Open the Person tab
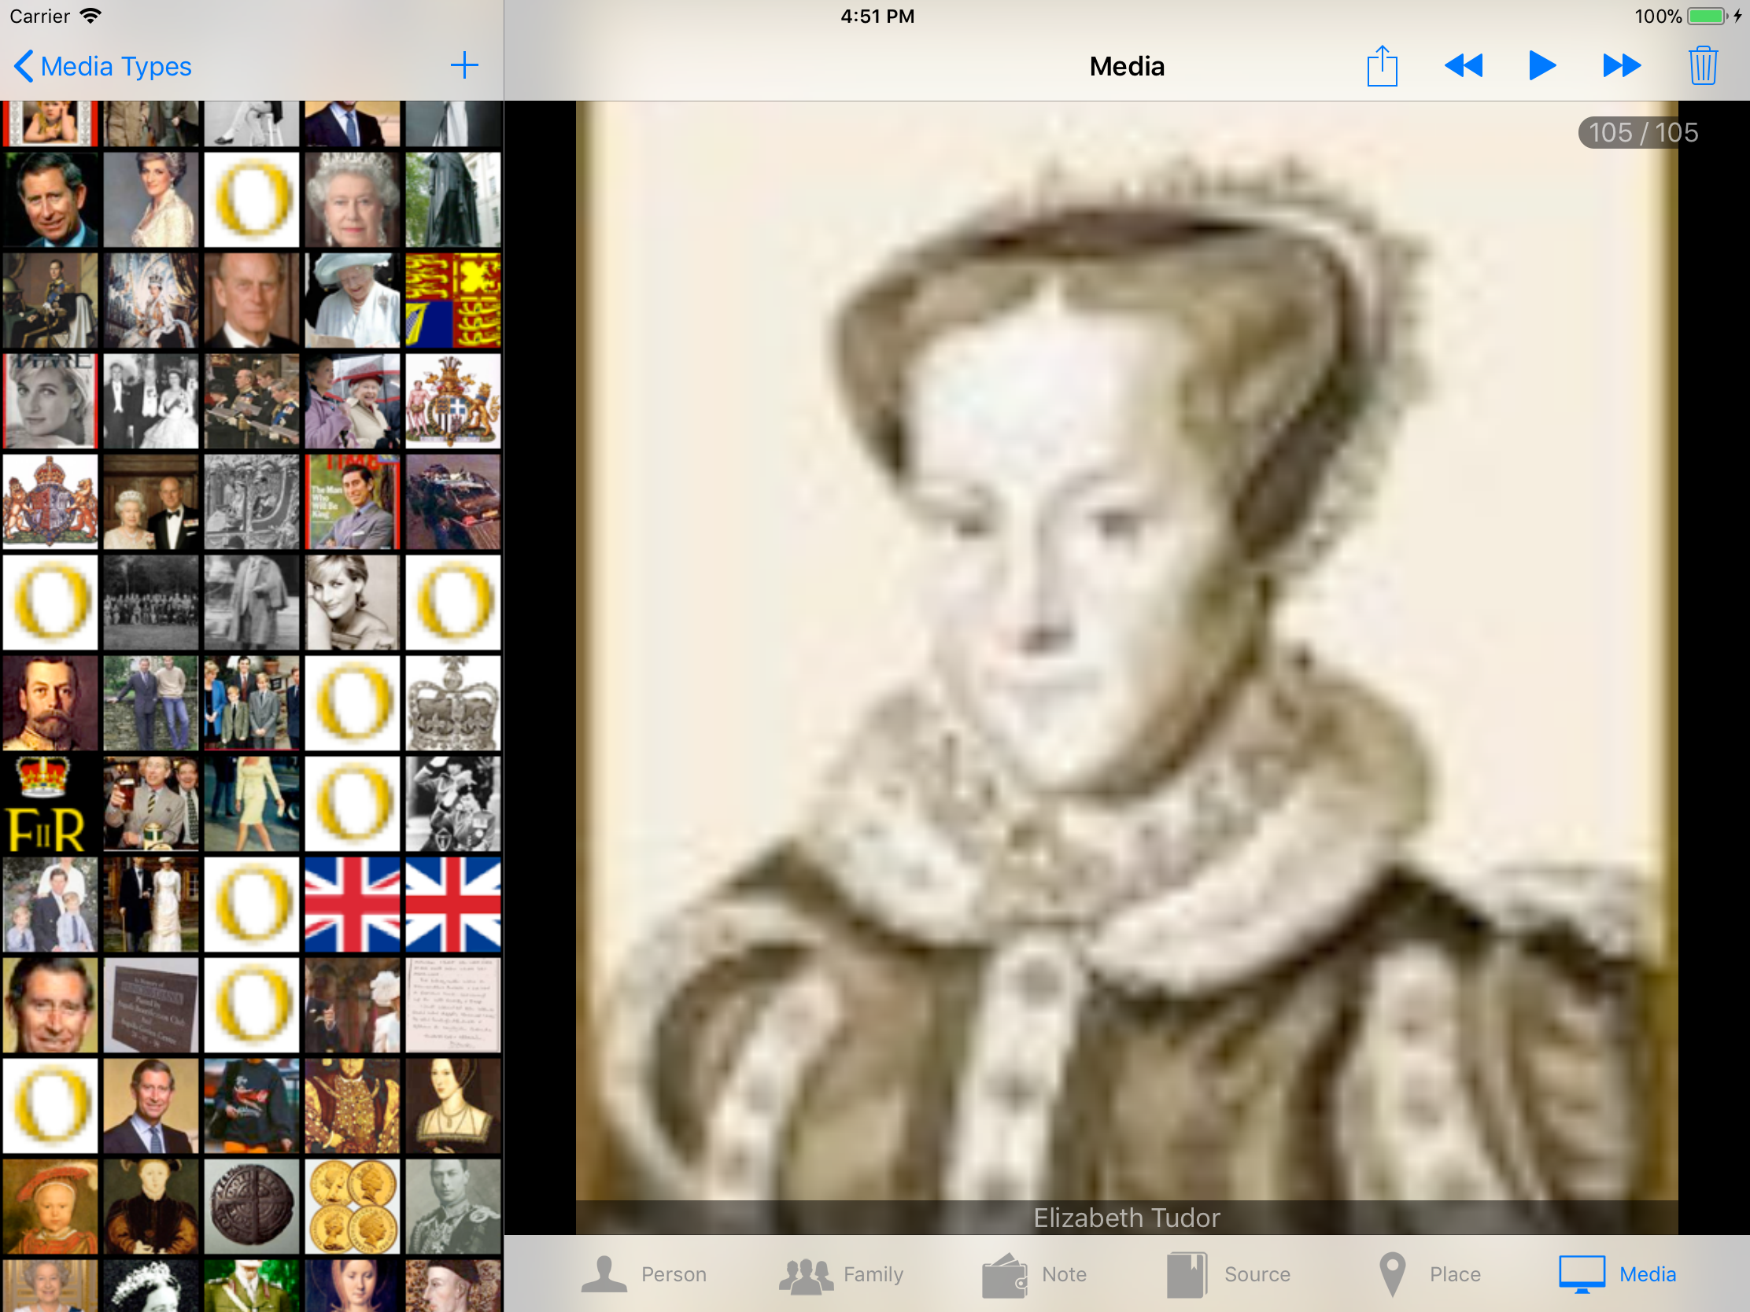This screenshot has height=1312, width=1750. [644, 1274]
